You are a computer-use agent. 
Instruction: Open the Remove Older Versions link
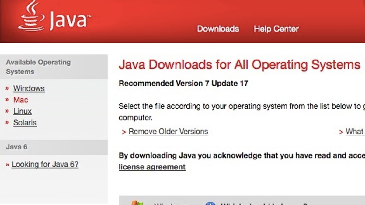click(x=169, y=132)
